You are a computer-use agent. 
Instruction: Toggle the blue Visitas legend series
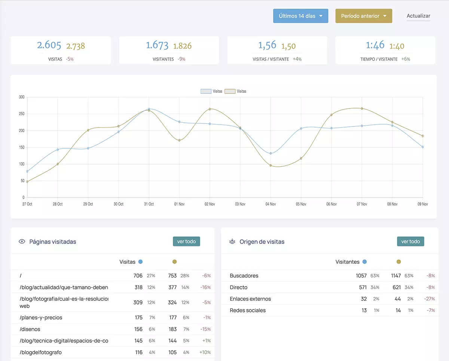pyautogui.click(x=212, y=91)
